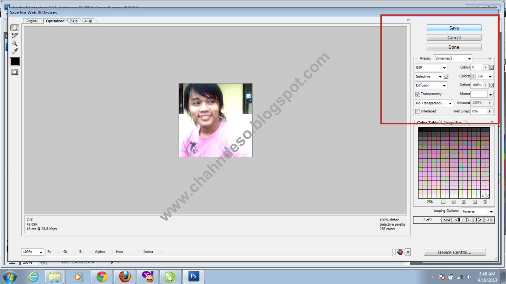506x284 pixels.
Task: Click the Done button
Action: [454, 47]
